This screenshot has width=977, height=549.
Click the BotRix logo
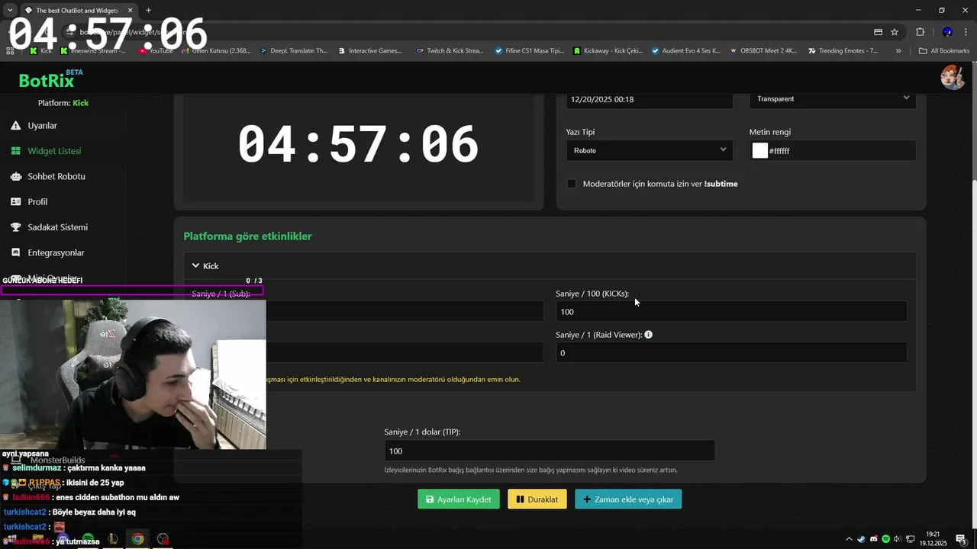click(47, 79)
